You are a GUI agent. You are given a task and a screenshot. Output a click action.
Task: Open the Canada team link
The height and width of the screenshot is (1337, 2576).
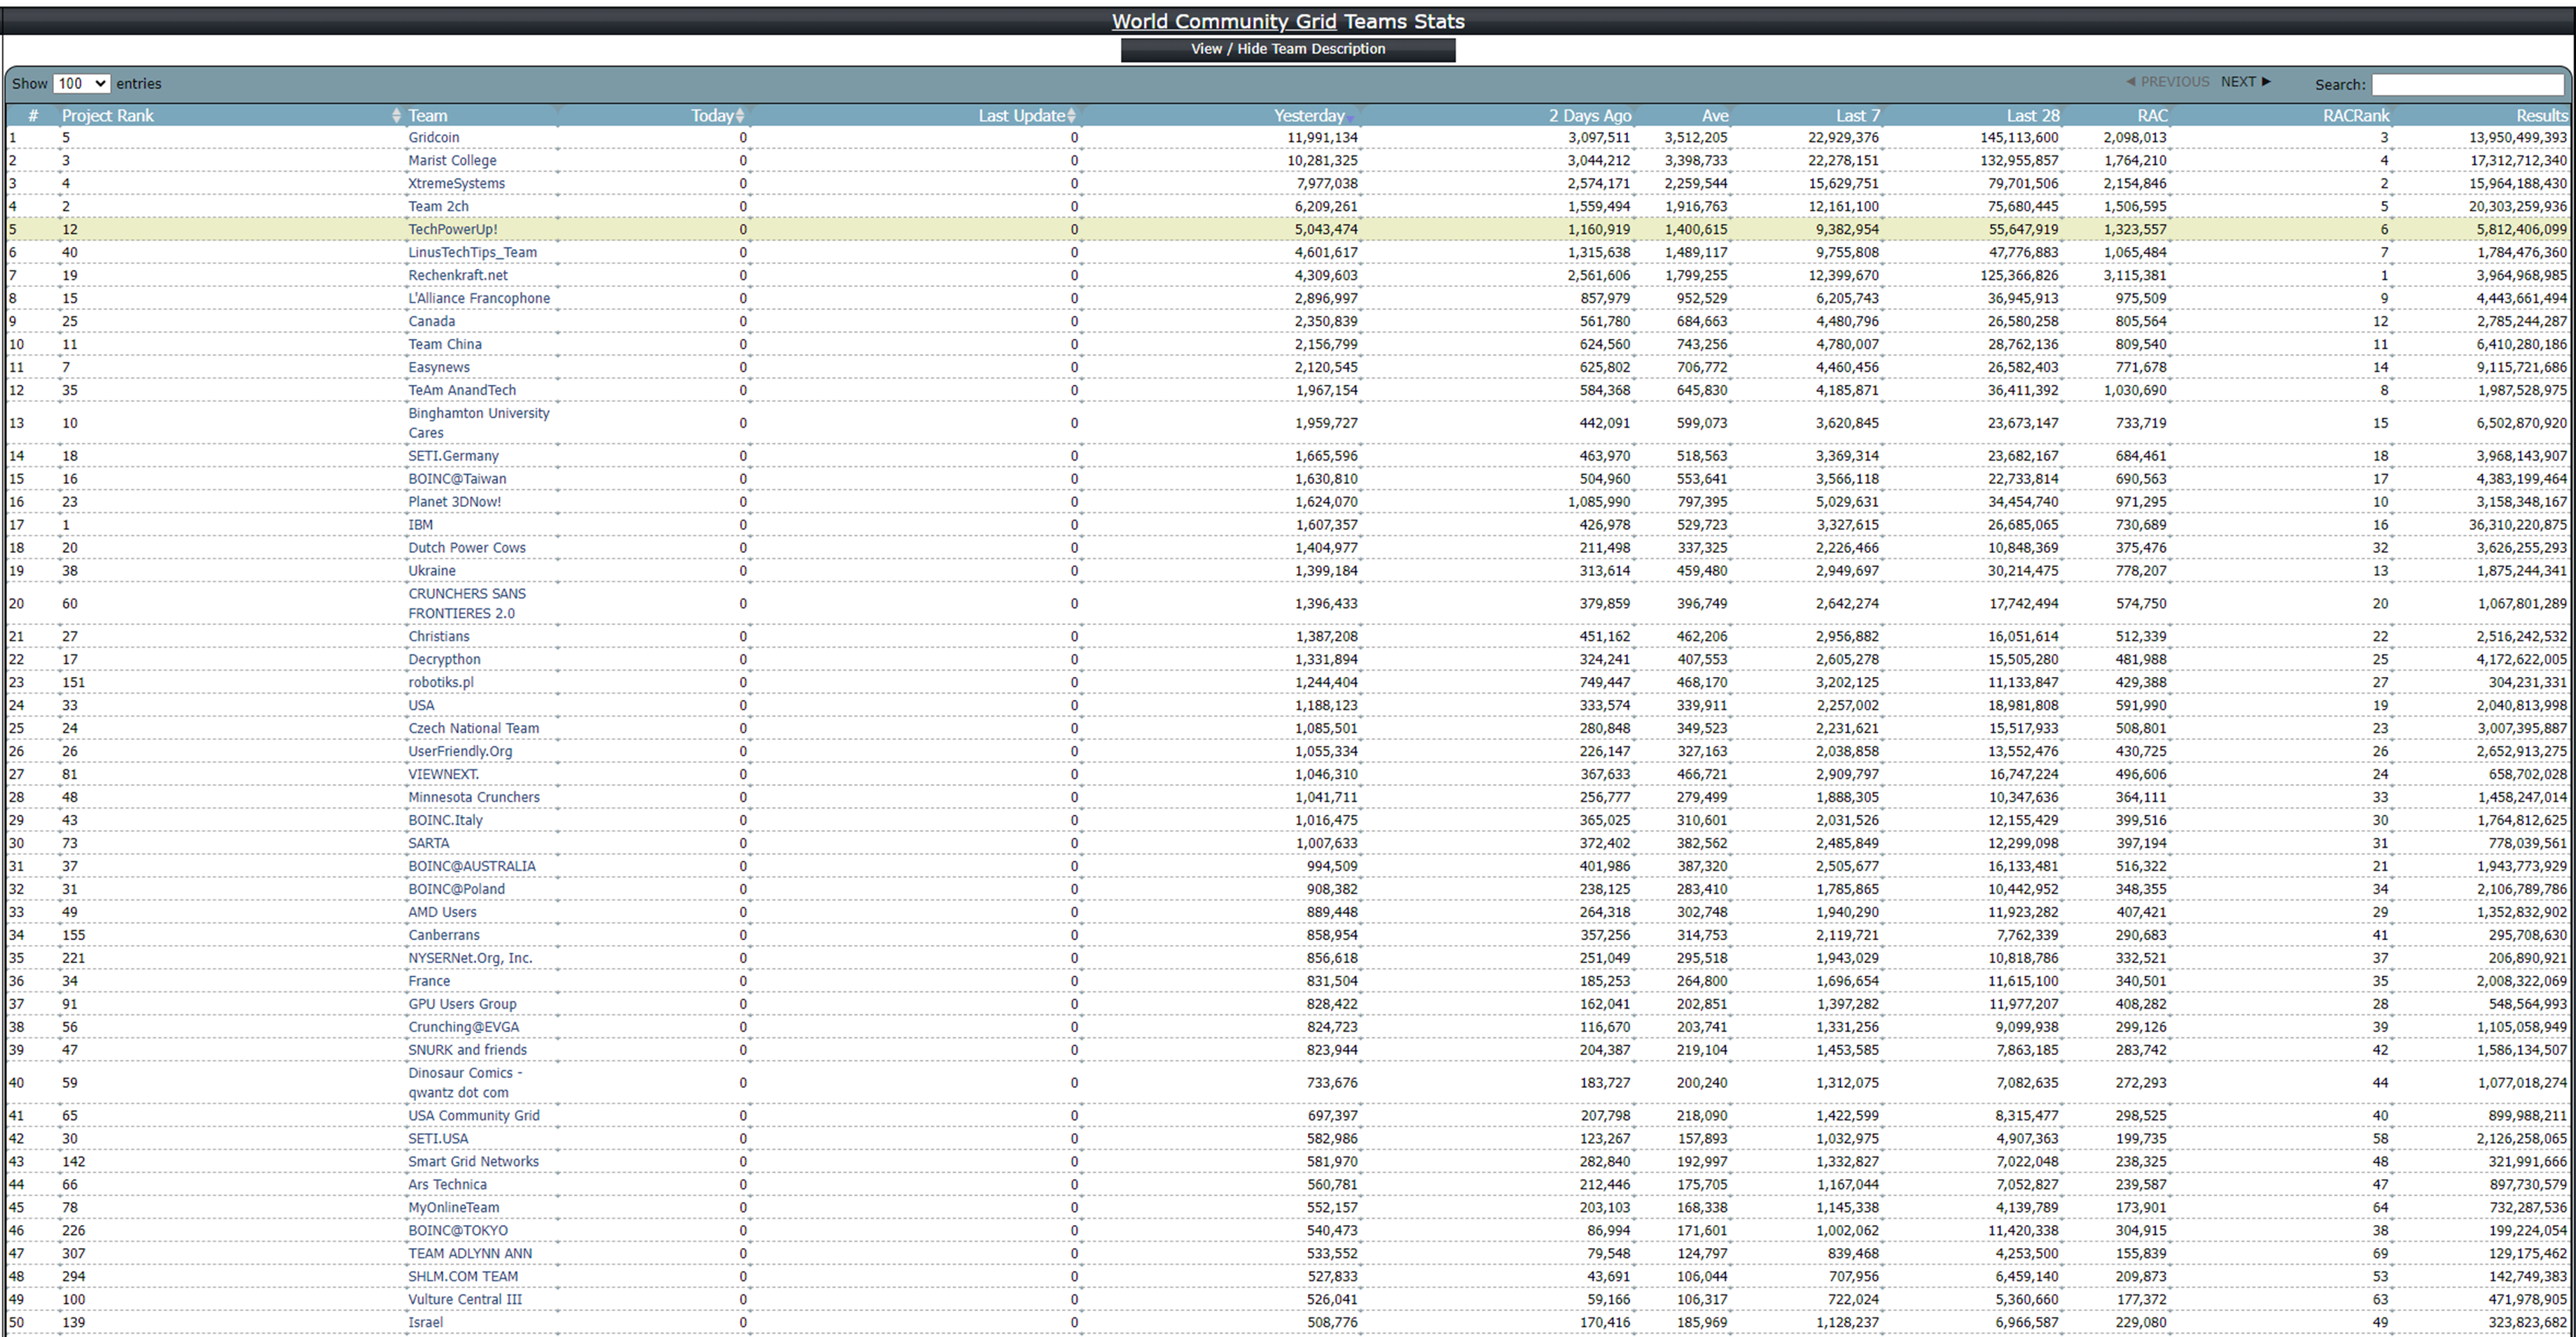pyautogui.click(x=431, y=322)
